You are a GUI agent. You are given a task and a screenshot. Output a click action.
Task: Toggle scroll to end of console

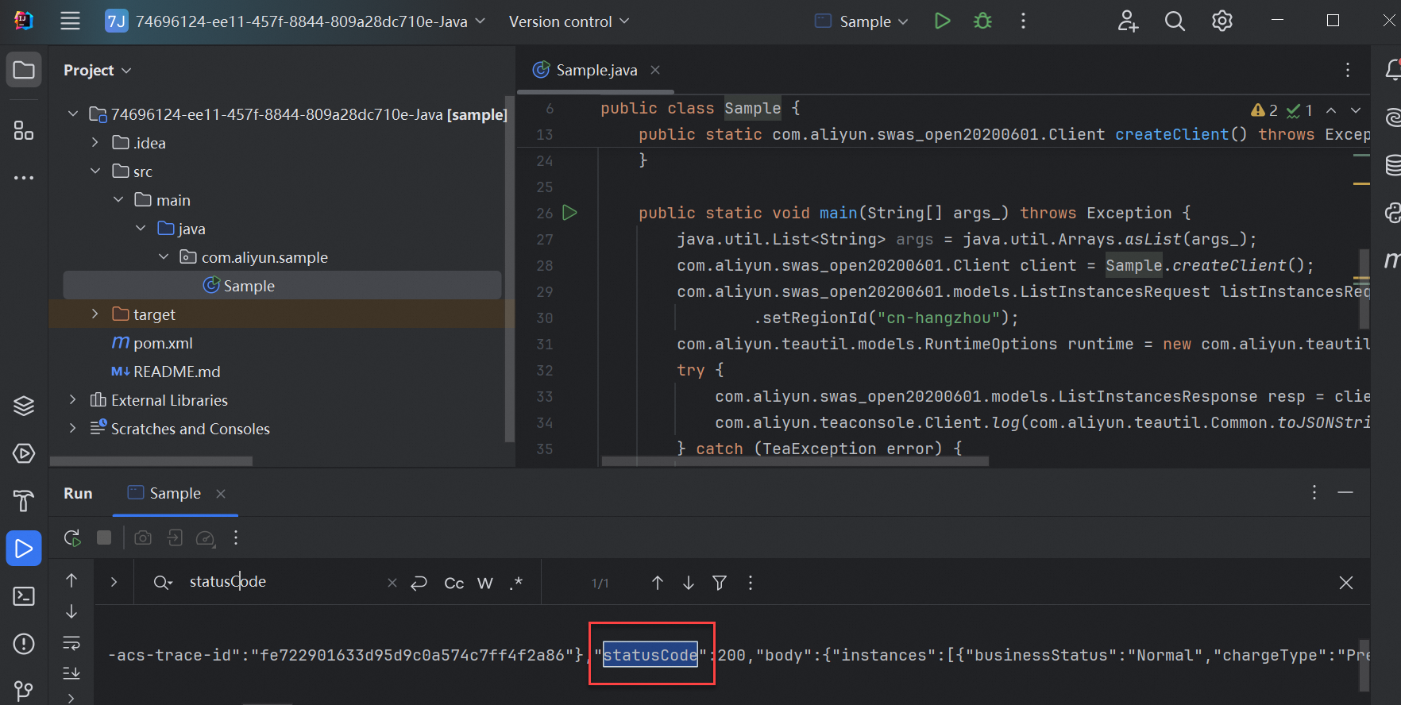pos(71,672)
